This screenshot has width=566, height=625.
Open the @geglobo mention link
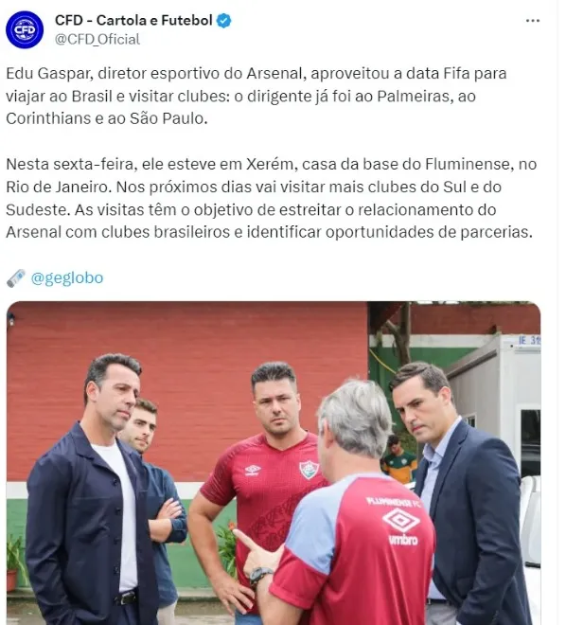click(x=67, y=277)
